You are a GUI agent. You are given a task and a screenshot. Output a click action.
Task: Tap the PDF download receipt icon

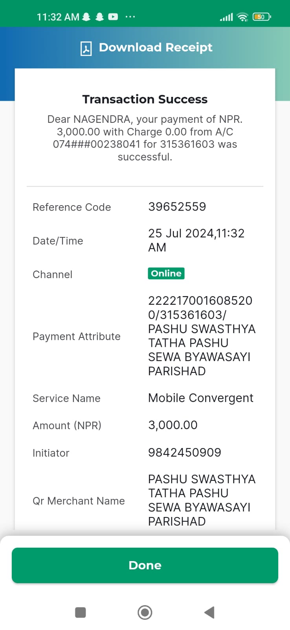[86, 48]
